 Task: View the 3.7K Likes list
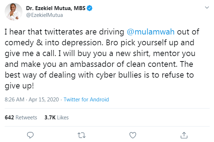pyautogui.click(x=57, y=118)
